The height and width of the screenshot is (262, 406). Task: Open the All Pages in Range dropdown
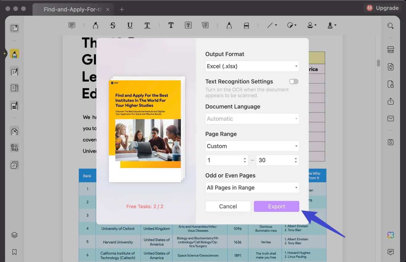252,188
